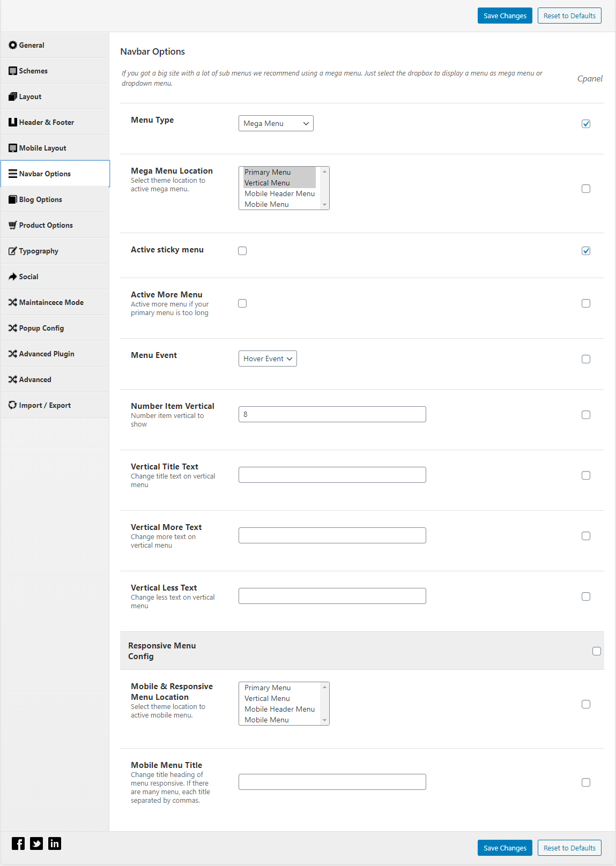Select Mobile Header Menu in Mega Menu Location

pos(280,193)
